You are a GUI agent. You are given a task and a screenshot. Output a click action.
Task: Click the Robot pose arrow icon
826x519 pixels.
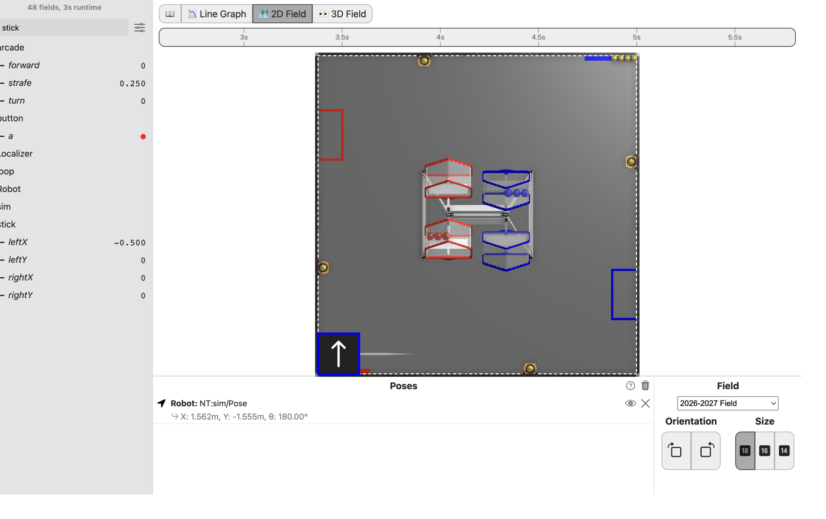coord(162,403)
